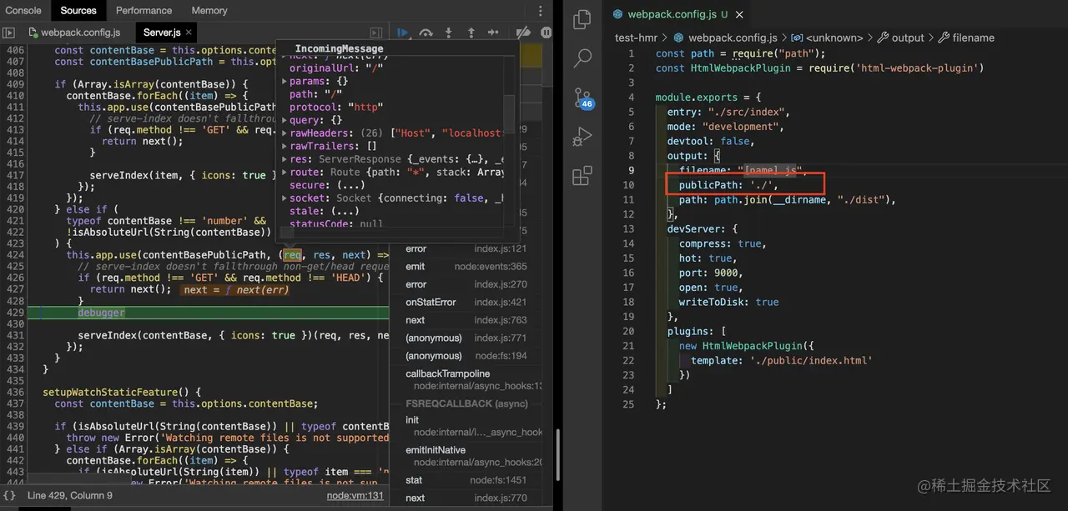The height and width of the screenshot is (511, 1068).
Task: Select emit node:events:365 stack frame
Action: 467,267
